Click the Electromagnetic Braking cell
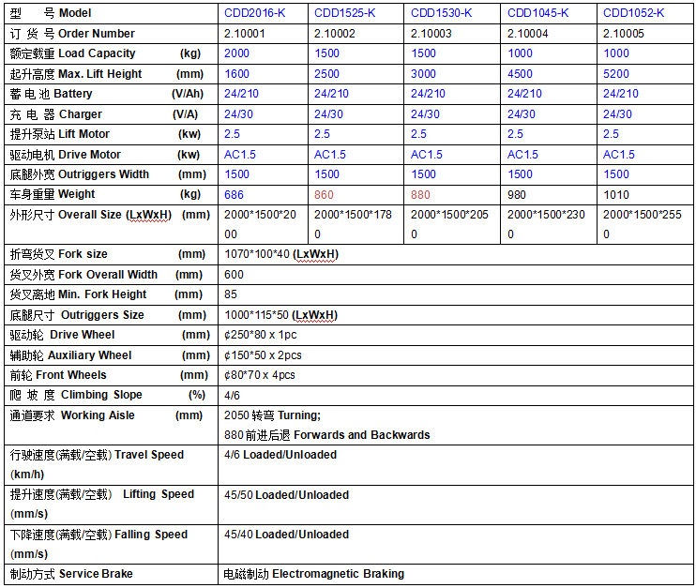 [314, 574]
